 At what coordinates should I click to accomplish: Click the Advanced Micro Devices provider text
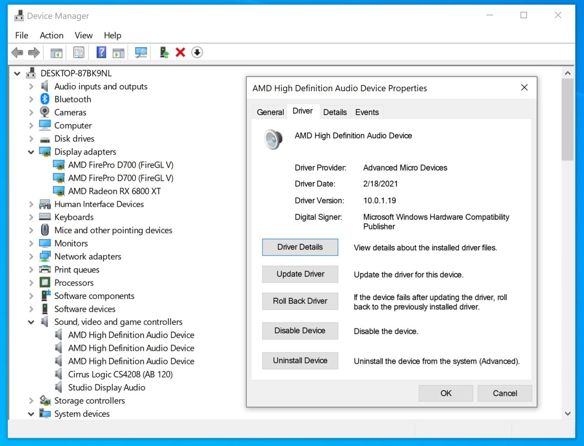tap(405, 168)
